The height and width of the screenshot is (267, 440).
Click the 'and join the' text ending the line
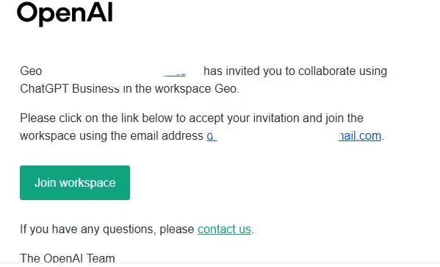point(333,118)
